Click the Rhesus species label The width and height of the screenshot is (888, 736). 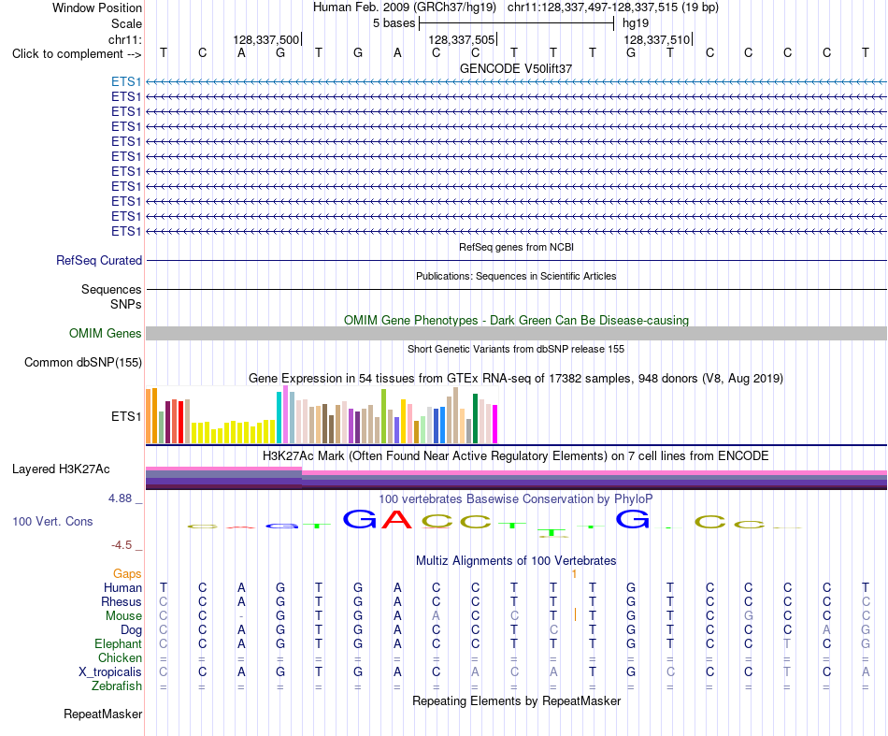click(x=122, y=601)
